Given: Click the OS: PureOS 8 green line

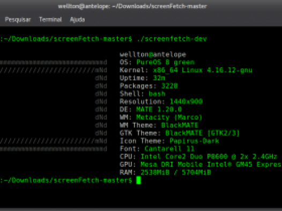Looking at the screenshot, I should click(x=157, y=62).
